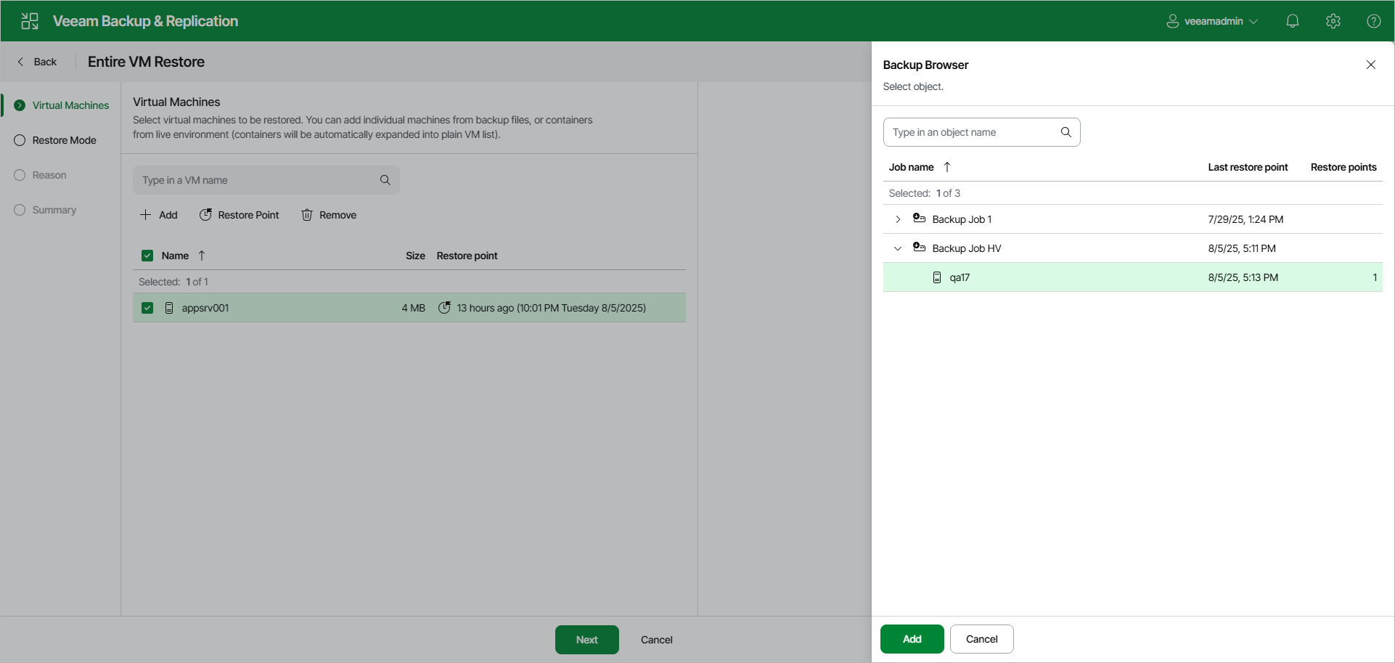Click the qa17 VM icon
This screenshot has width=1395, height=663.
[937, 277]
